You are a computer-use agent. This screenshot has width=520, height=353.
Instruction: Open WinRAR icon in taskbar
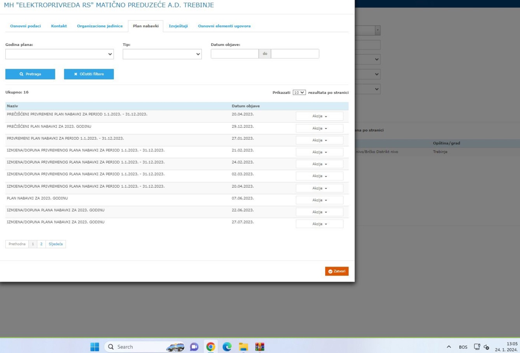[260, 347]
